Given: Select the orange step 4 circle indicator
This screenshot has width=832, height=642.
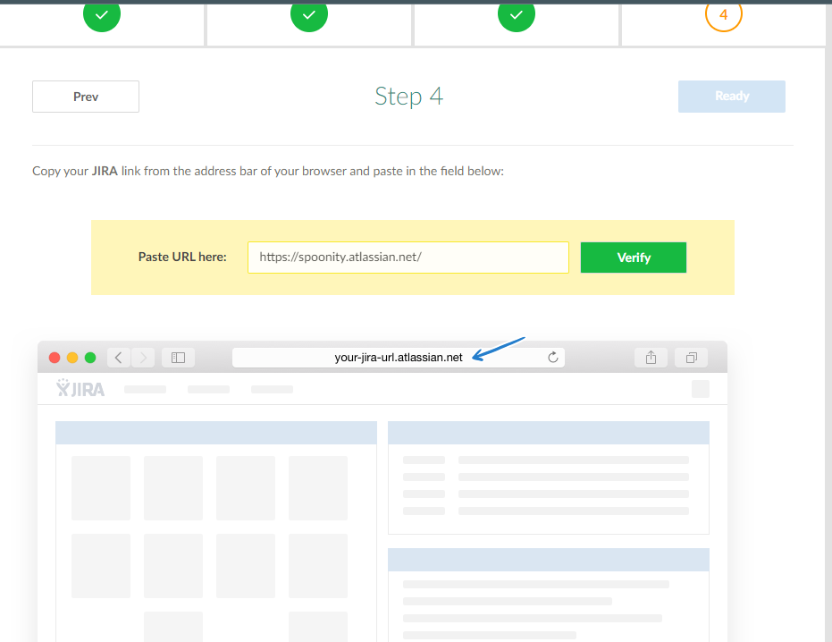Looking at the screenshot, I should pos(723,14).
